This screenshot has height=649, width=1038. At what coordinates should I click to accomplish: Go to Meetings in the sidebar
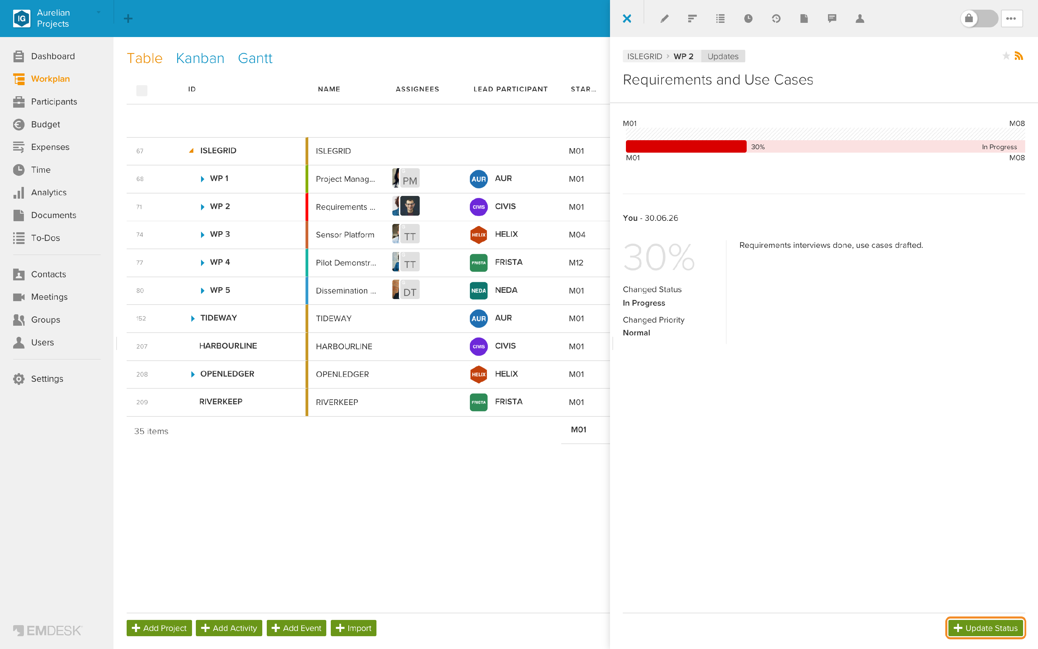click(x=49, y=297)
